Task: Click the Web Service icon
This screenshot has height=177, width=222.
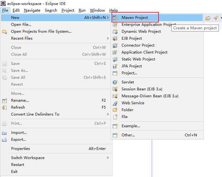Action: pos(115,103)
